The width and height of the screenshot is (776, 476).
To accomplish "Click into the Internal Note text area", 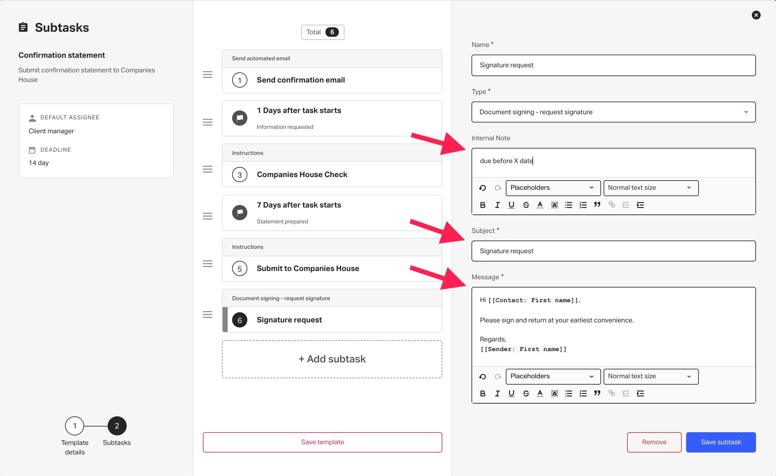I will click(x=613, y=163).
